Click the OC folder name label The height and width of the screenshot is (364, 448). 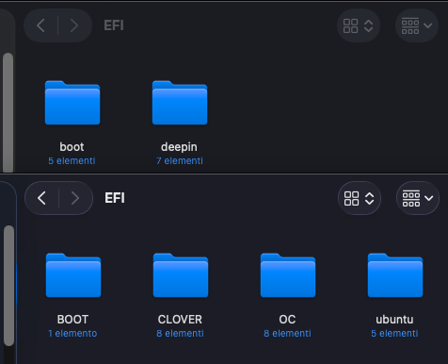[x=287, y=320]
